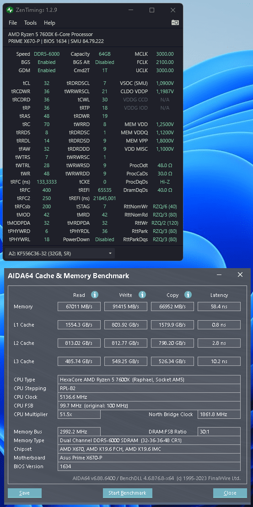Click the MEM VDD 1,2500V value

(165, 124)
